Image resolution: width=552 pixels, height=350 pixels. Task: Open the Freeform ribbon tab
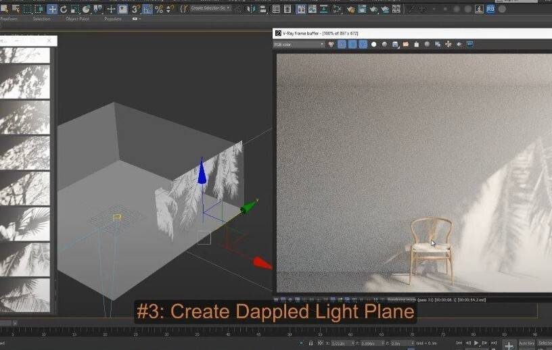9,19
